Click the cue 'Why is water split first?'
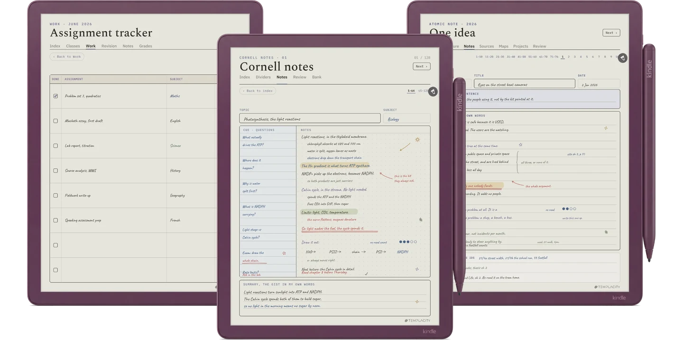 click(251, 187)
